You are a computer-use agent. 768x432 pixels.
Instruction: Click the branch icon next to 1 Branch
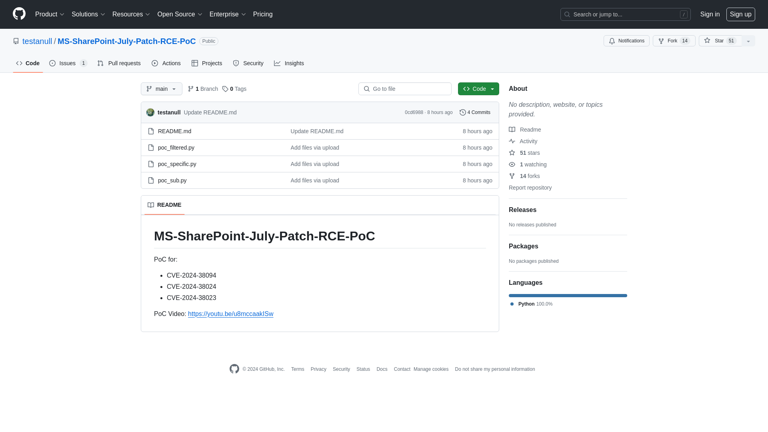[x=191, y=89]
